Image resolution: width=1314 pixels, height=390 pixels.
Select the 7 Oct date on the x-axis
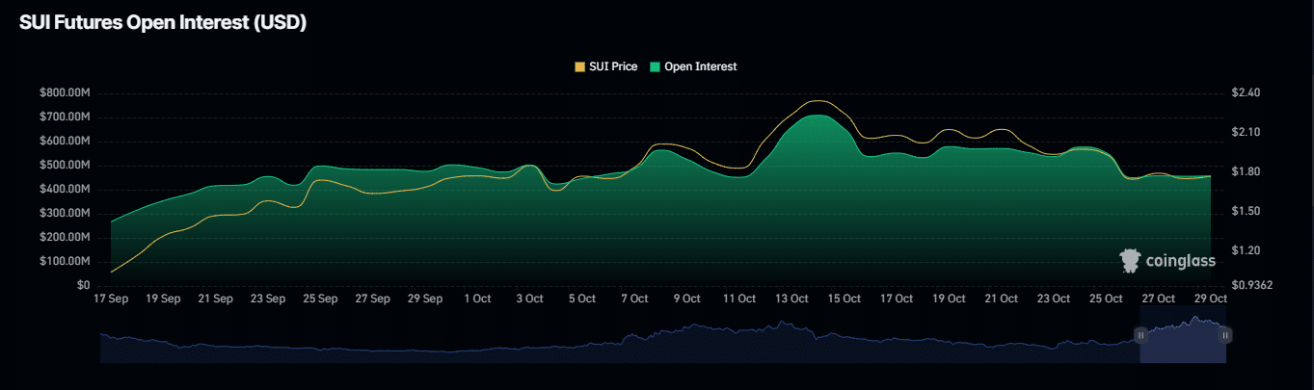634,299
